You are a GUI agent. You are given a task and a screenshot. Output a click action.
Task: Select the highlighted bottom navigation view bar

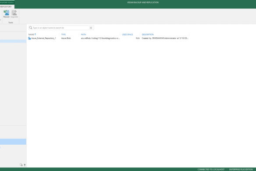[13, 142]
